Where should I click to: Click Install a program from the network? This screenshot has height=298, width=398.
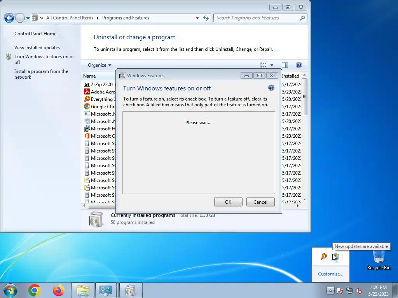click(41, 74)
